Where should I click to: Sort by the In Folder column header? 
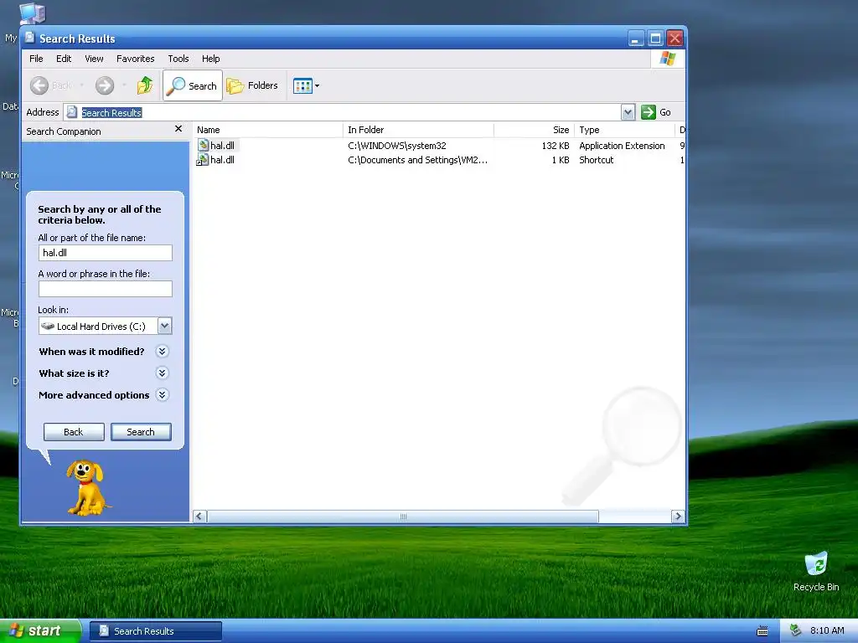(x=419, y=130)
